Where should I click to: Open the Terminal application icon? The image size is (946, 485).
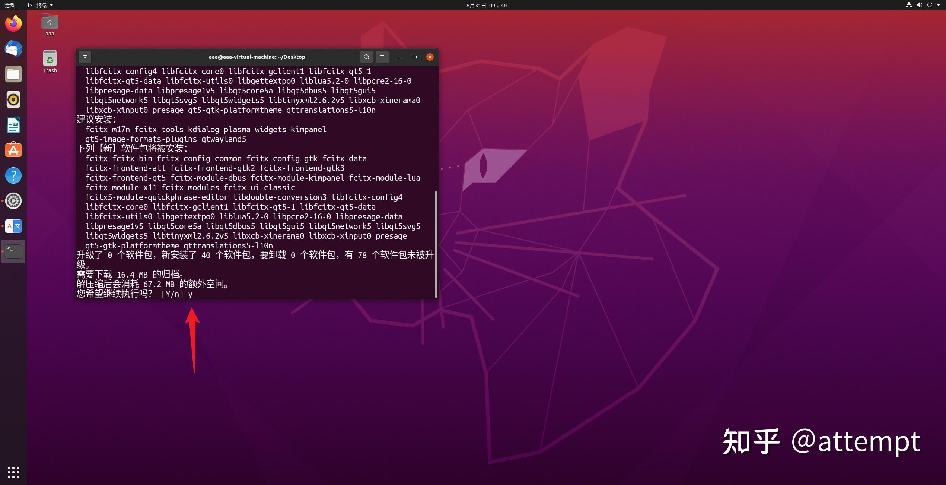point(14,250)
